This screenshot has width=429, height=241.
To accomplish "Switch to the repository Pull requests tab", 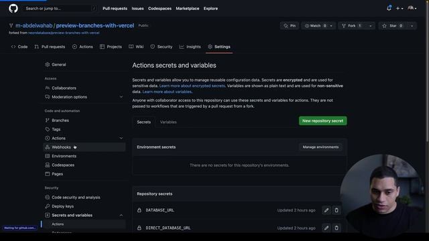I will [50, 47].
